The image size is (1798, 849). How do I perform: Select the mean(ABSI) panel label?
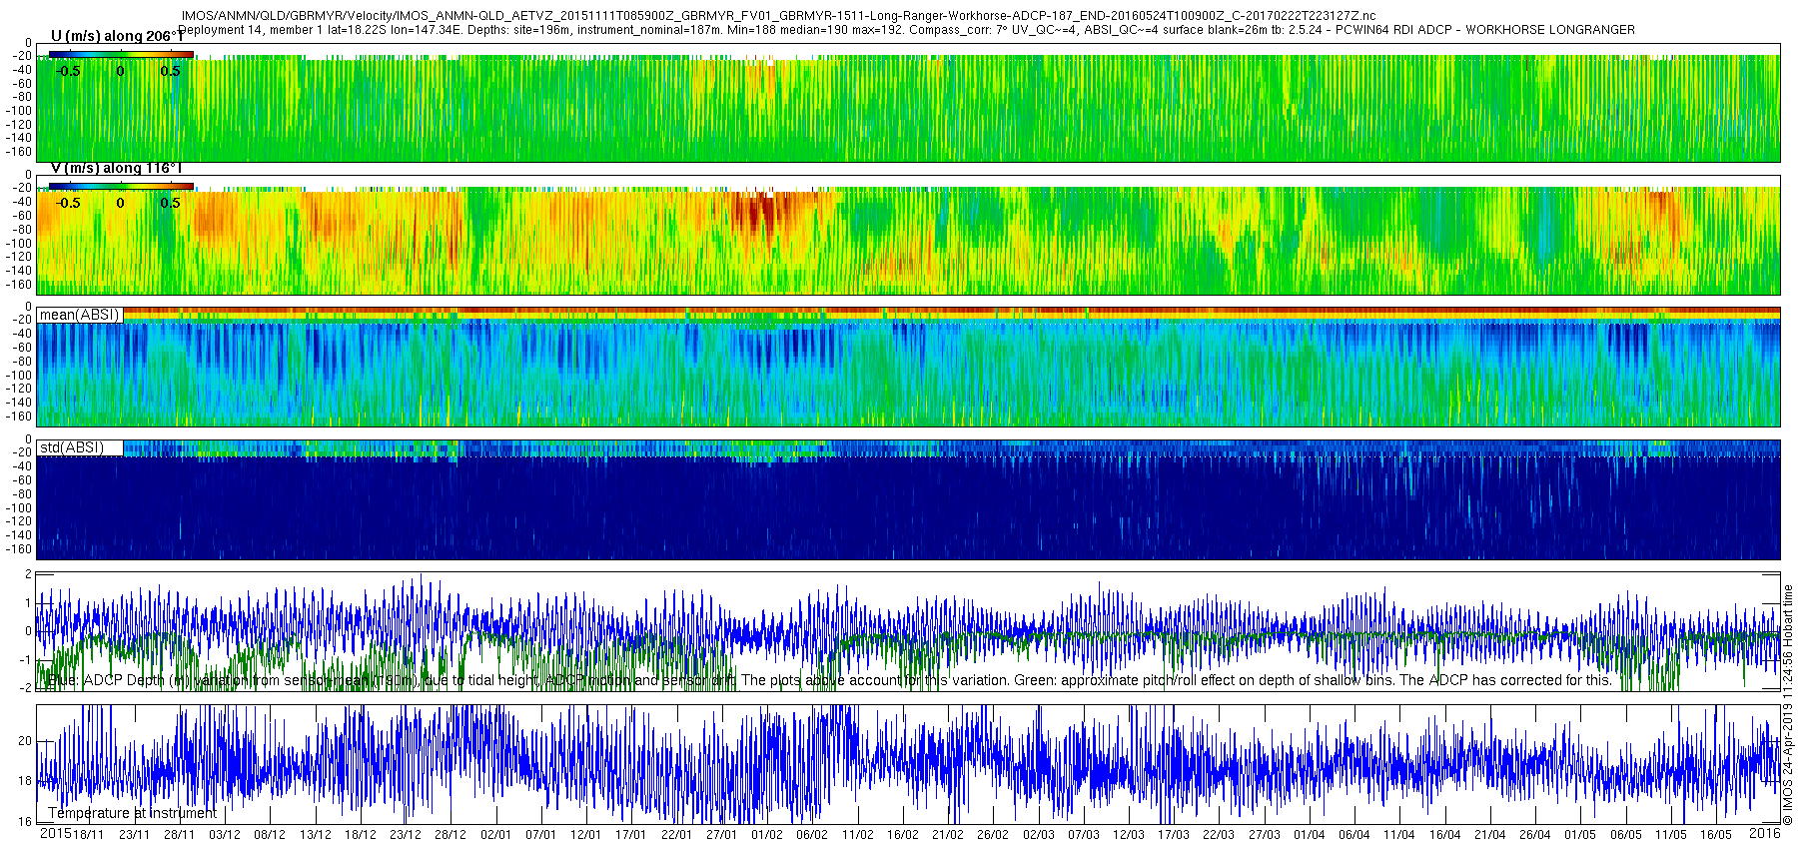pyautogui.click(x=79, y=315)
